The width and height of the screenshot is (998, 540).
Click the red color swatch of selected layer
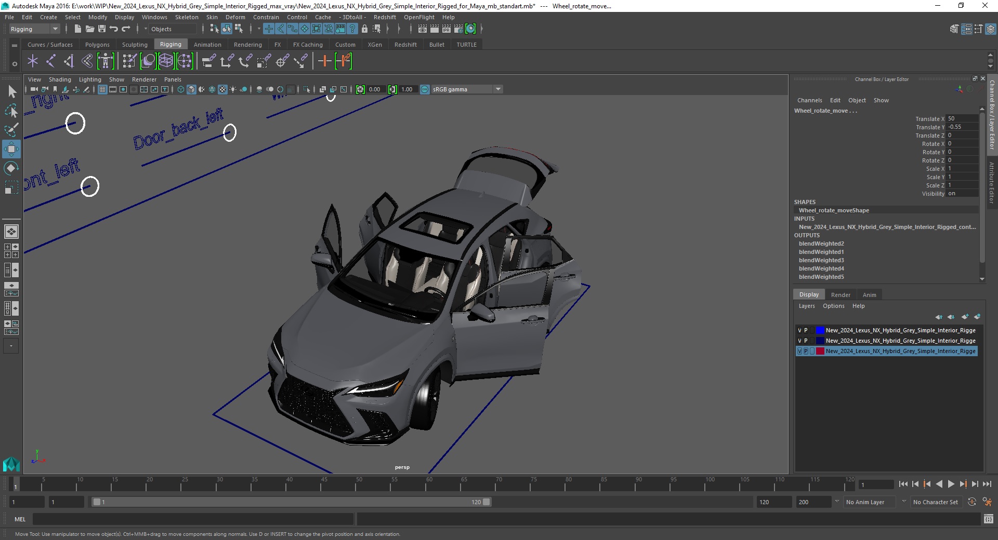click(820, 351)
